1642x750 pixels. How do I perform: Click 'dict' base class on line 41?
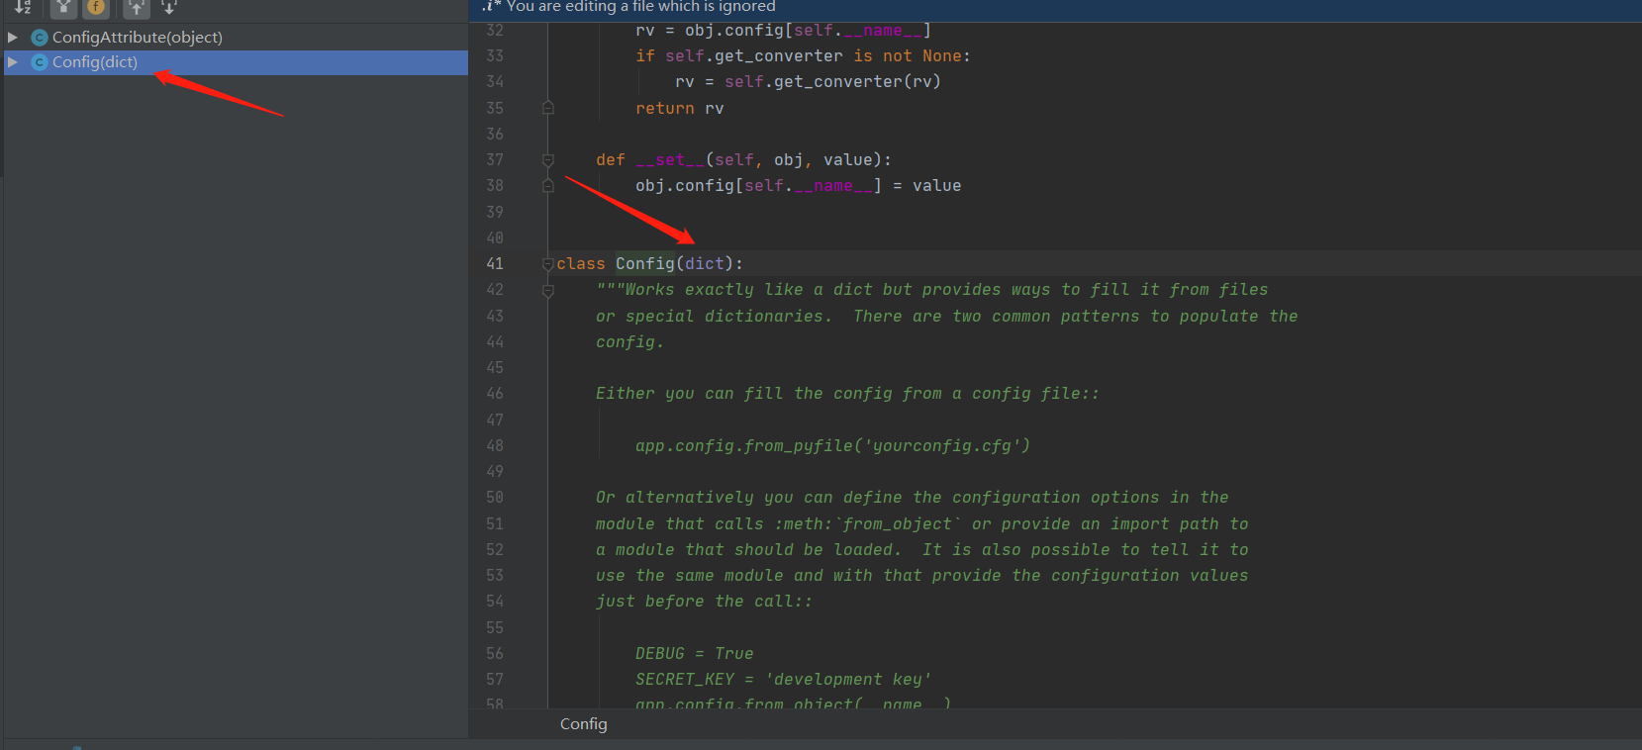tap(705, 263)
